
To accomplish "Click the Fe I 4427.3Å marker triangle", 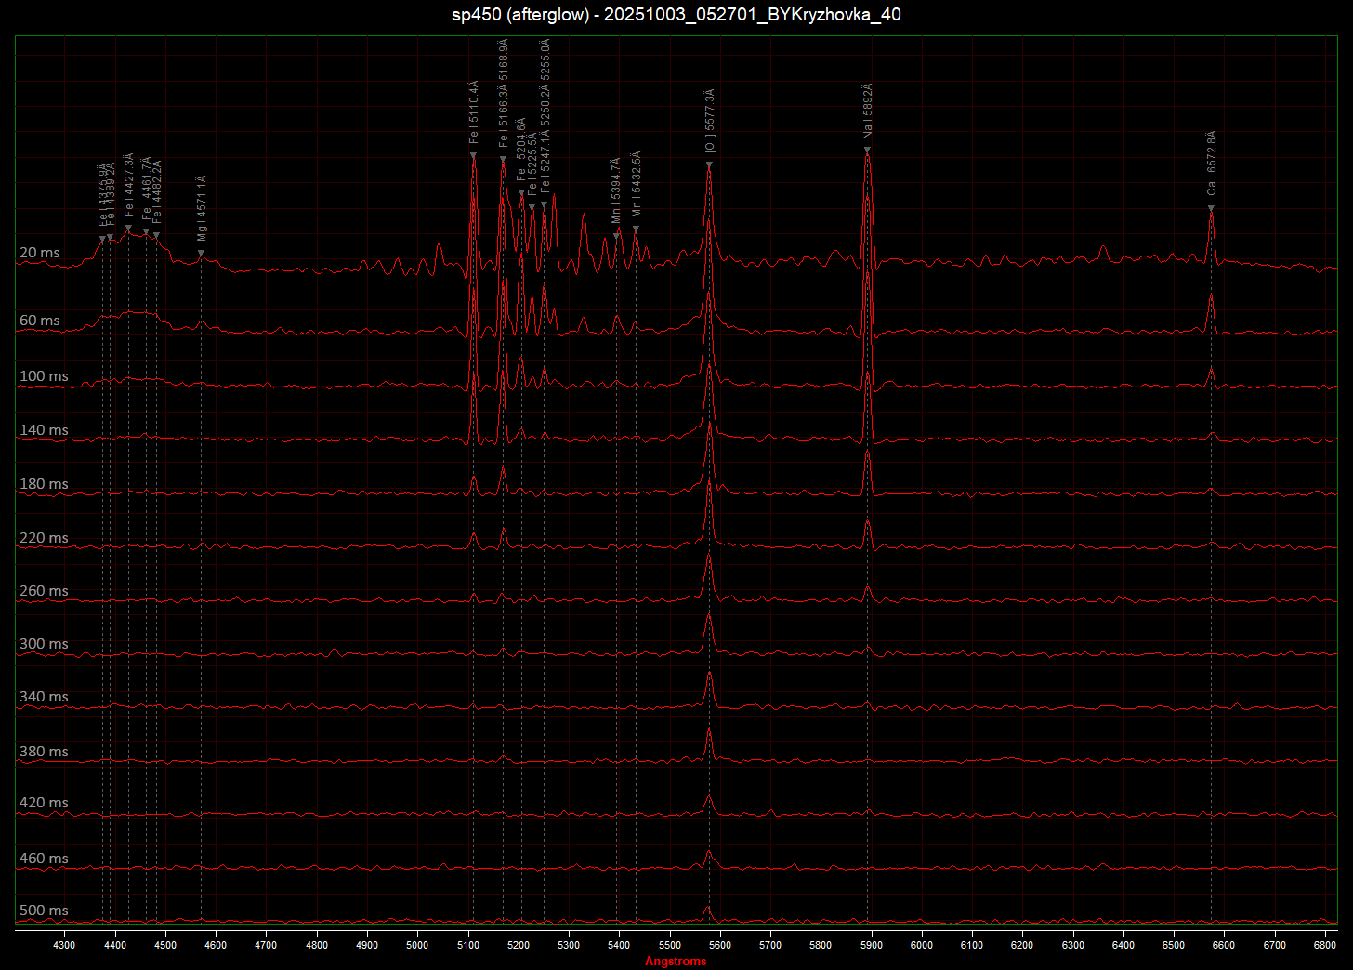I will pos(128,228).
